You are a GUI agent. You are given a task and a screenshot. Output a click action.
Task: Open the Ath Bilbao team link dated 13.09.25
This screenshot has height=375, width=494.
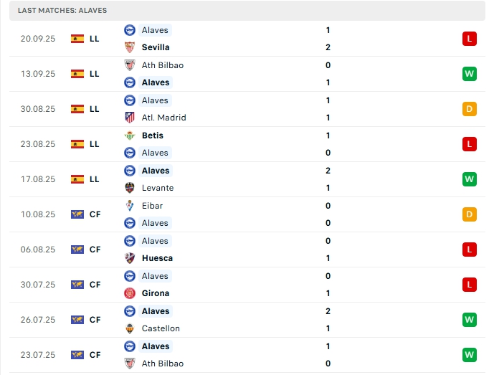tap(163, 65)
